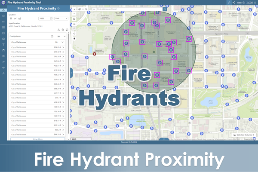258x172 pixels.
Task: Select the hydrant row at 720.99 ft
Action: (38, 116)
